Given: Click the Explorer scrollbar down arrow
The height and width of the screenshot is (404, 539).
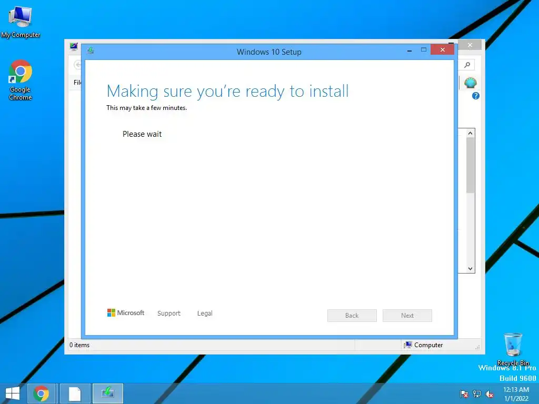Looking at the screenshot, I should pyautogui.click(x=471, y=269).
